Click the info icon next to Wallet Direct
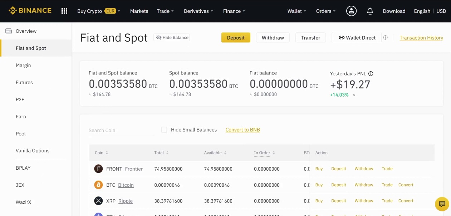451x216 pixels. 385,37
